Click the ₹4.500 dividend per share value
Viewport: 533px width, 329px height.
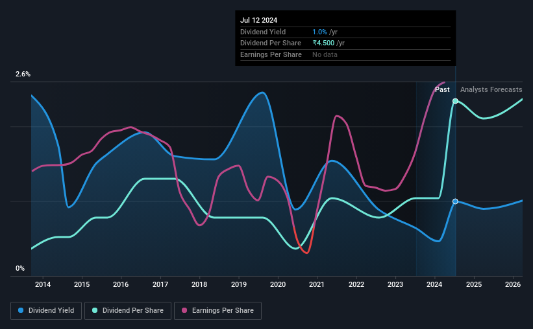[323, 43]
